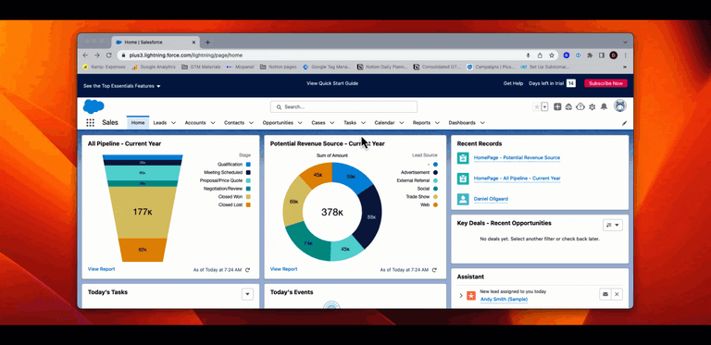The image size is (711, 345).
Task: Click the Advertisement legend color swatch
Action: pos(435,172)
